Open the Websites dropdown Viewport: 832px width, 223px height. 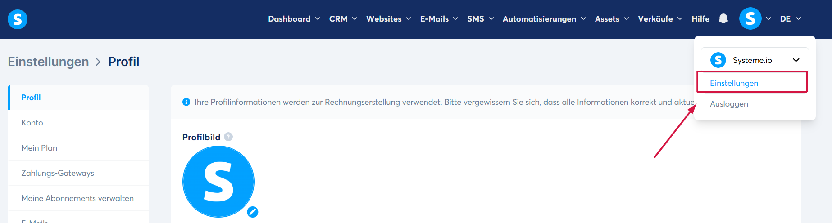tap(388, 19)
